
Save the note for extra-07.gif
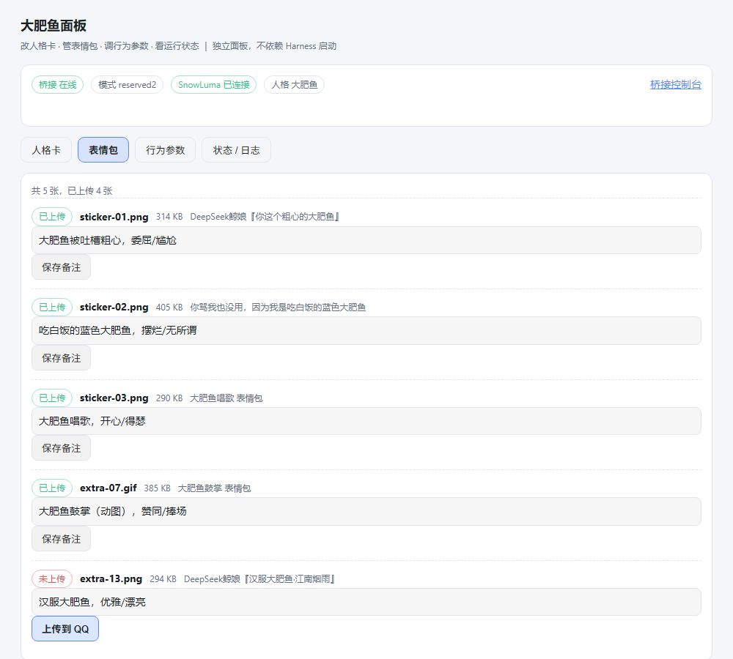click(x=62, y=538)
